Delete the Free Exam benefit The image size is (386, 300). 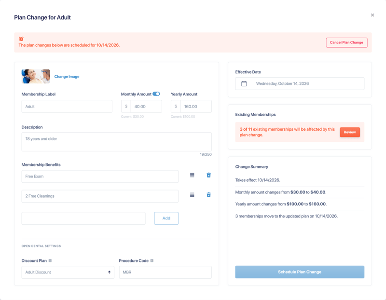(208, 175)
